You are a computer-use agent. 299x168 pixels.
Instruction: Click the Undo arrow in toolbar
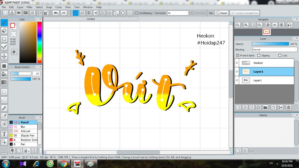(56, 13)
